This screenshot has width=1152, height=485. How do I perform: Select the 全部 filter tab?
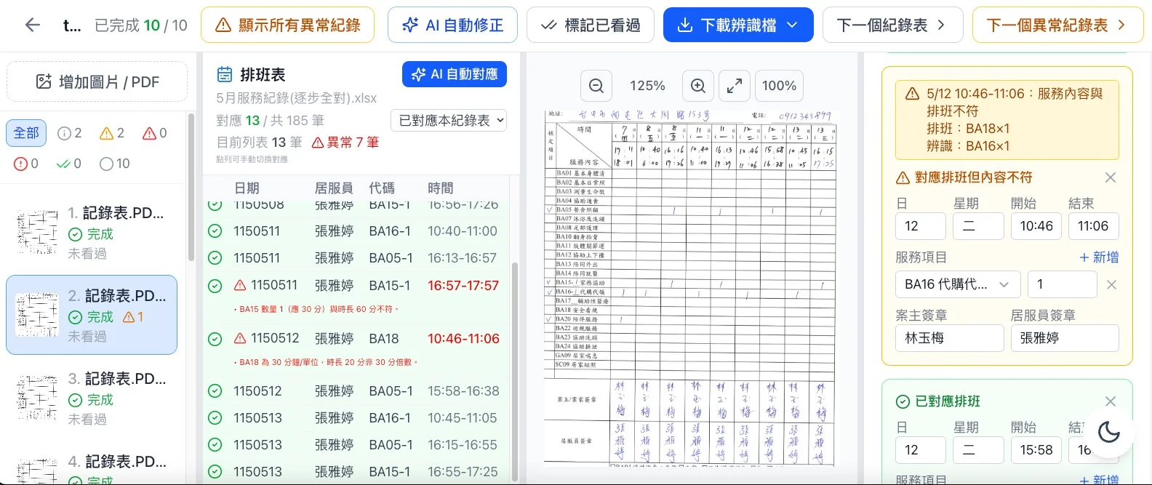[26, 133]
